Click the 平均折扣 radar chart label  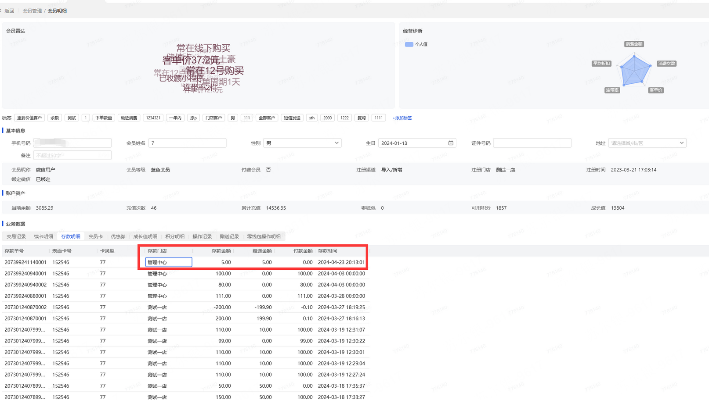coord(601,64)
